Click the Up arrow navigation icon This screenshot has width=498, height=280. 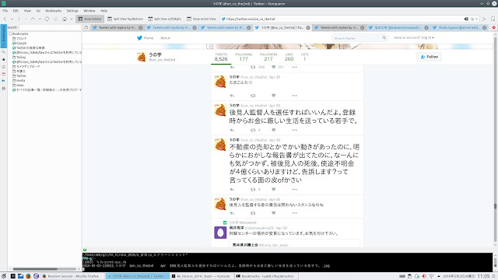click(33, 19)
